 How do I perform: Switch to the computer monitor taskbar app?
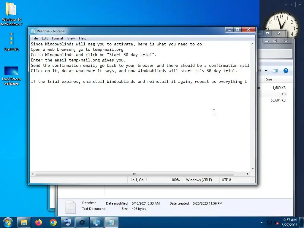coord(68,222)
